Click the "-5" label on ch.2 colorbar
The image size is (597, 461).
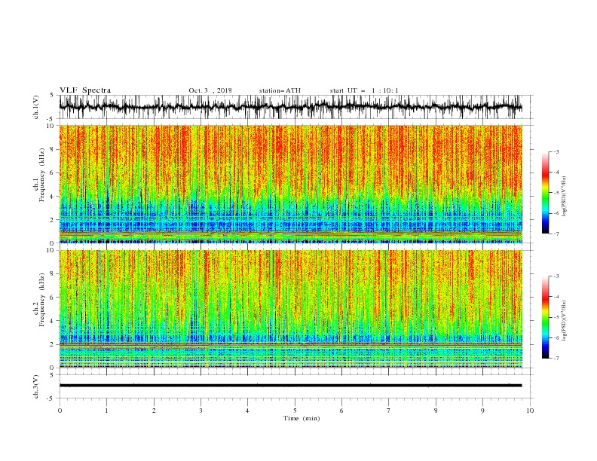tap(556, 317)
